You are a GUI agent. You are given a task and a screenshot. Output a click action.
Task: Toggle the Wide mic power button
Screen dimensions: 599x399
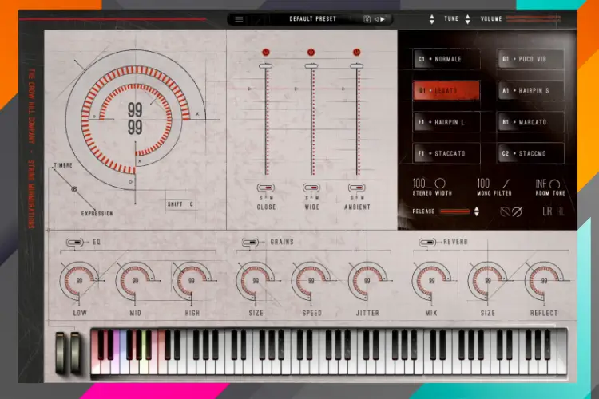click(311, 53)
